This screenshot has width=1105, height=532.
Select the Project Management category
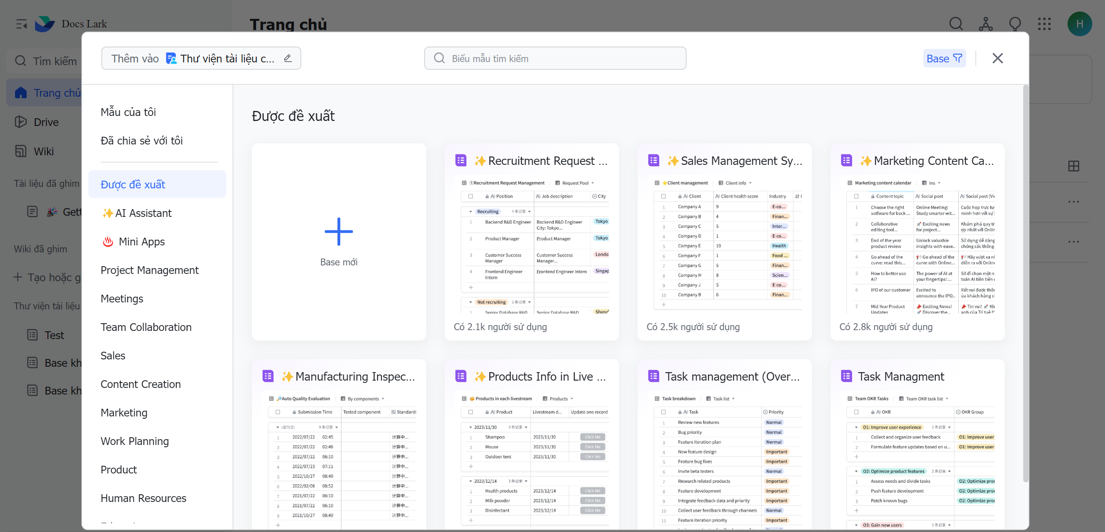149,270
